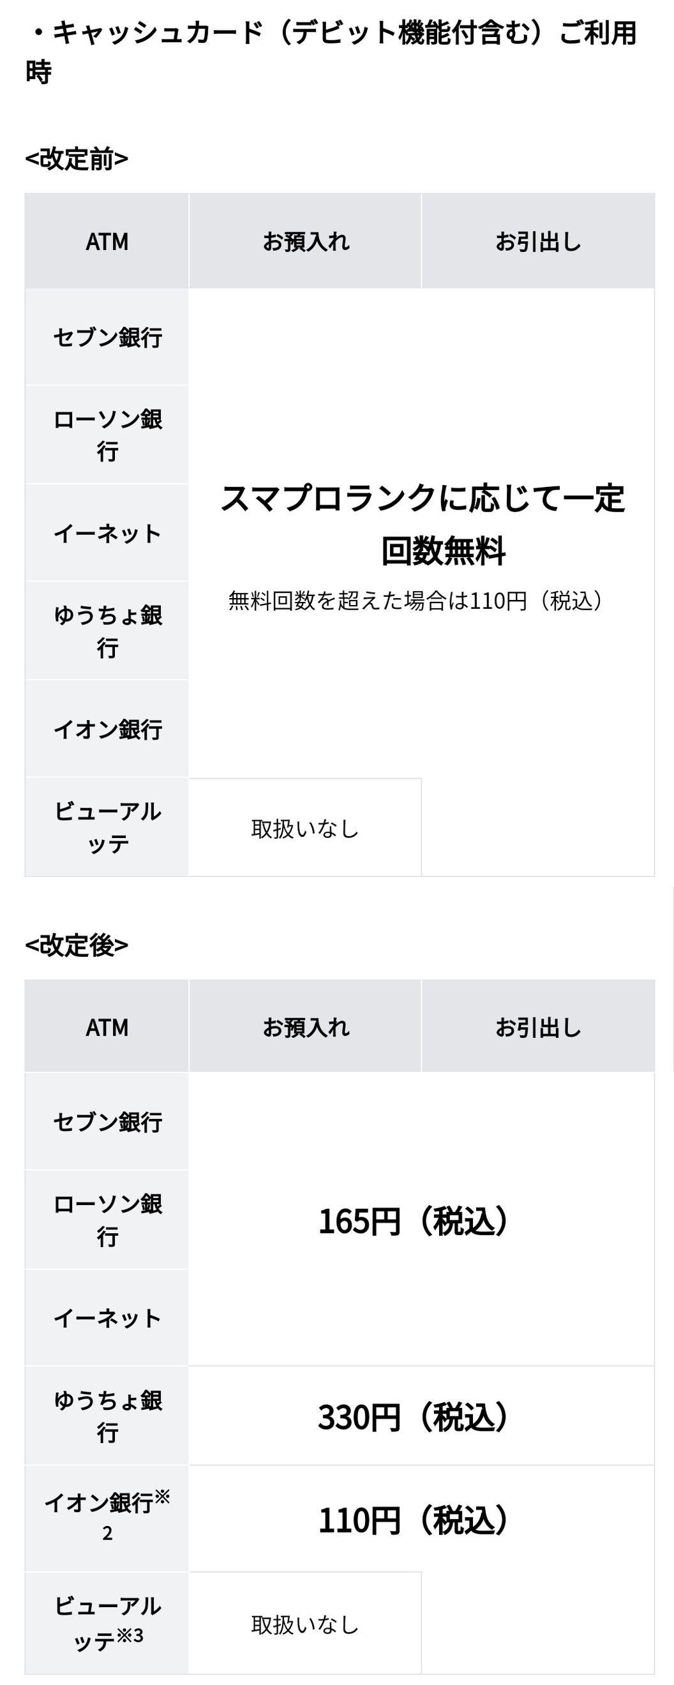Click the 165円（税込） fee cell
Screen dimensions: 674x1685
[x=414, y=1220]
